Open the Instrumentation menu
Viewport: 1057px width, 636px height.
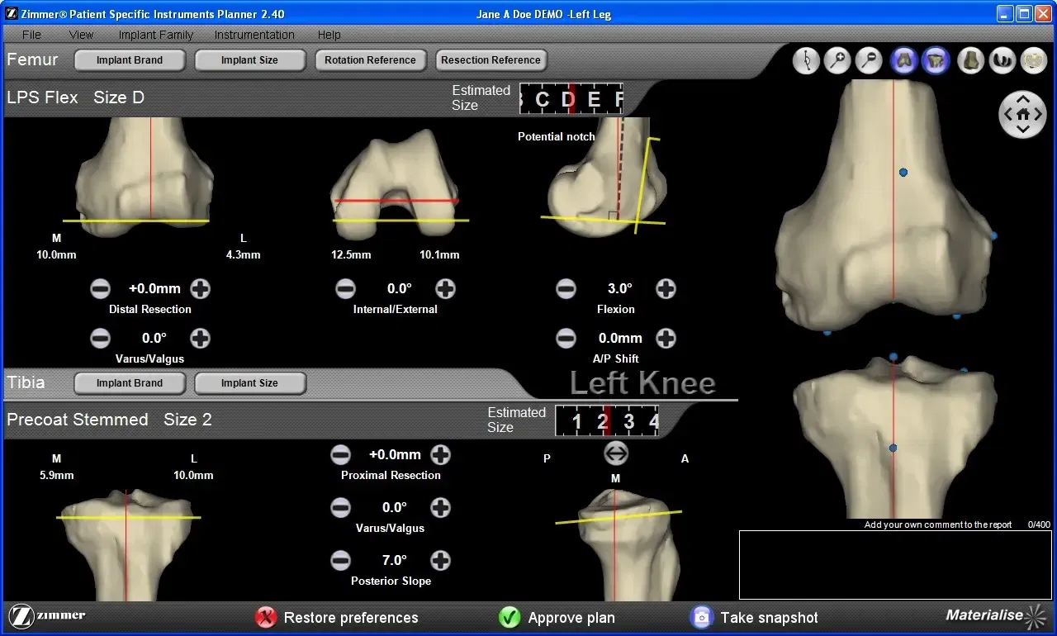254,35
